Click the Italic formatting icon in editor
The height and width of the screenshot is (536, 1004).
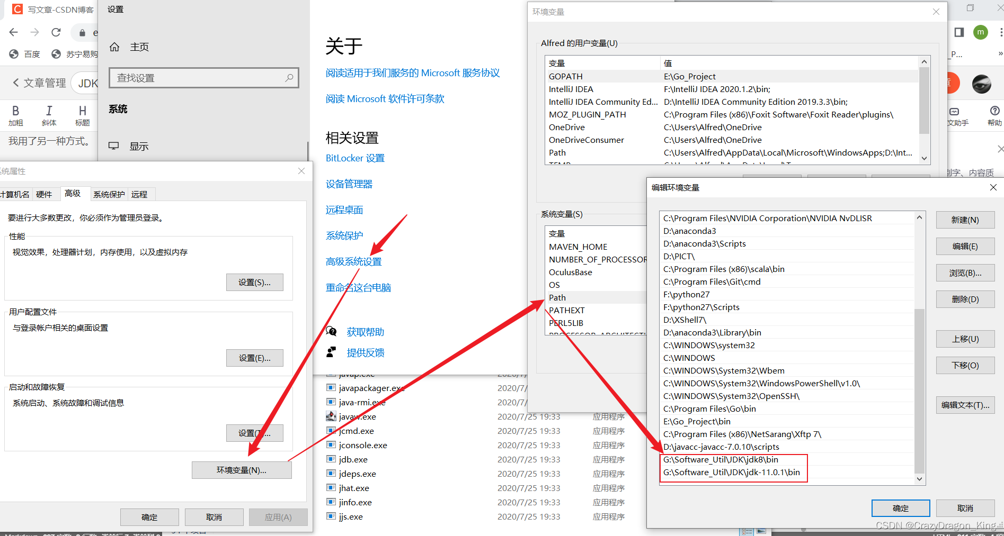coord(49,111)
